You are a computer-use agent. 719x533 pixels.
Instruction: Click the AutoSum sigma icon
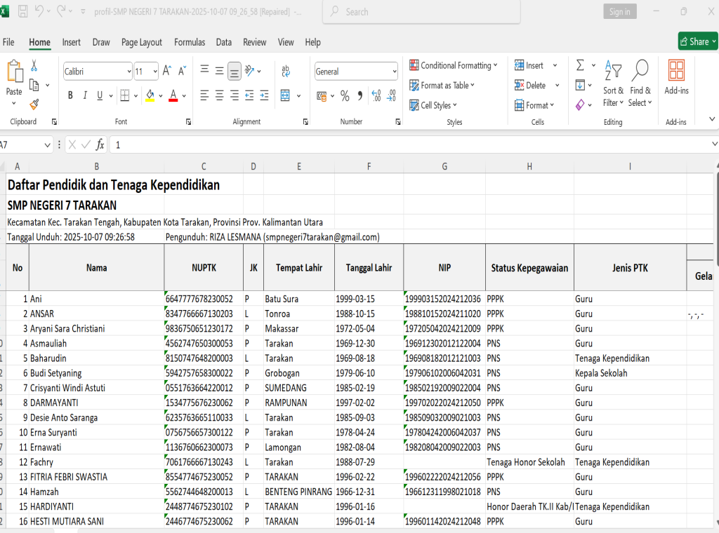[x=580, y=65]
